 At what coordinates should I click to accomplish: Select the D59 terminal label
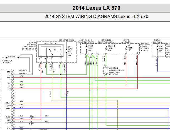137,57
